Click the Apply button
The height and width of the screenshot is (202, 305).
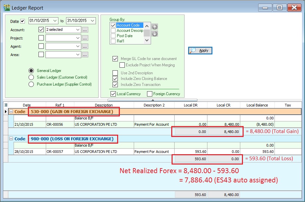click(x=200, y=50)
